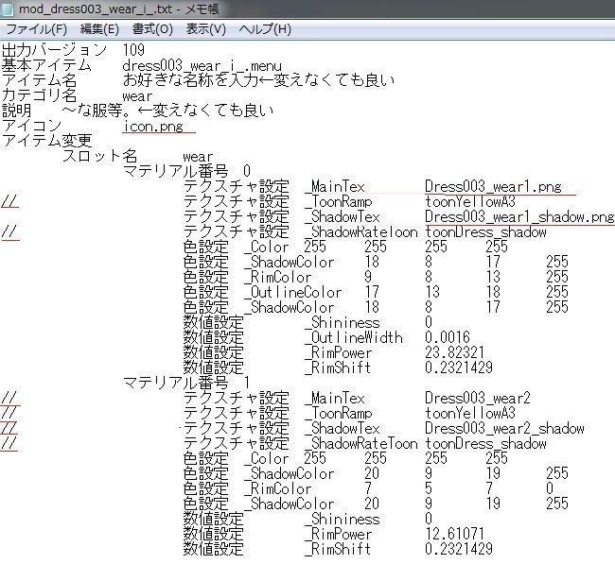Click the text dress003_wear_i_.menu
Image resolution: width=615 pixels, height=564 pixels.
coord(202,65)
